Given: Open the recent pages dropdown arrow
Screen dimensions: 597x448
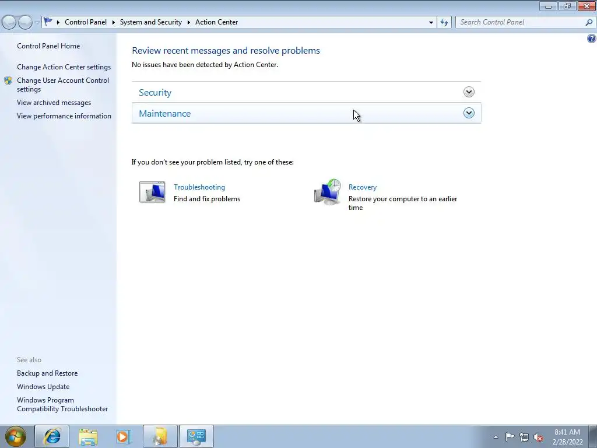Looking at the screenshot, I should 37,23.
